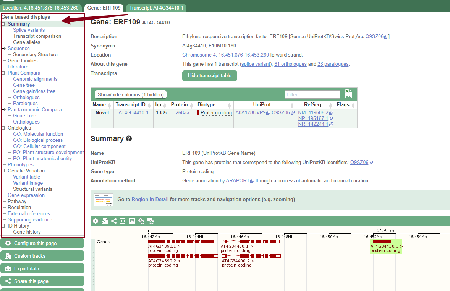The height and width of the screenshot is (291, 450).
Task: Open Gene expression in sidebar
Action: click(26, 195)
